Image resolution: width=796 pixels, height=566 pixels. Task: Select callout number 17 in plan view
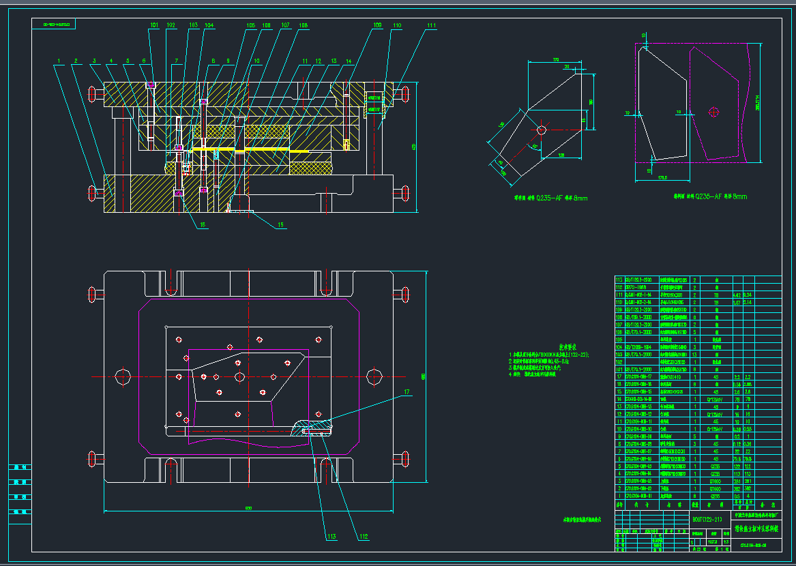[407, 391]
